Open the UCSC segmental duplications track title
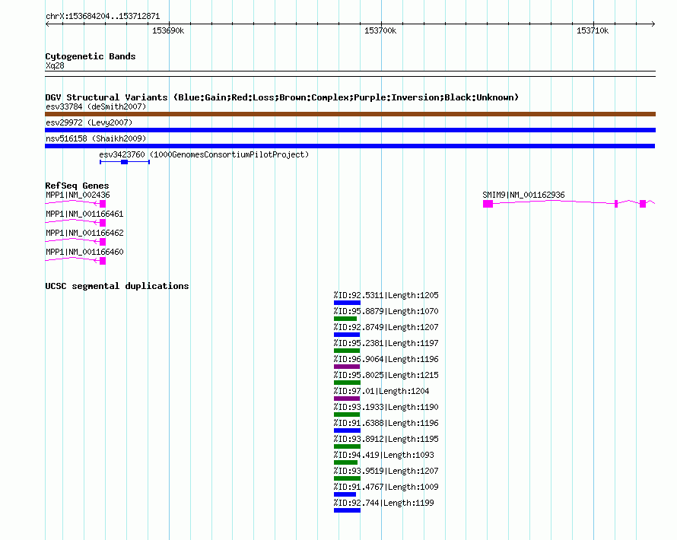677x540 pixels. click(117, 286)
